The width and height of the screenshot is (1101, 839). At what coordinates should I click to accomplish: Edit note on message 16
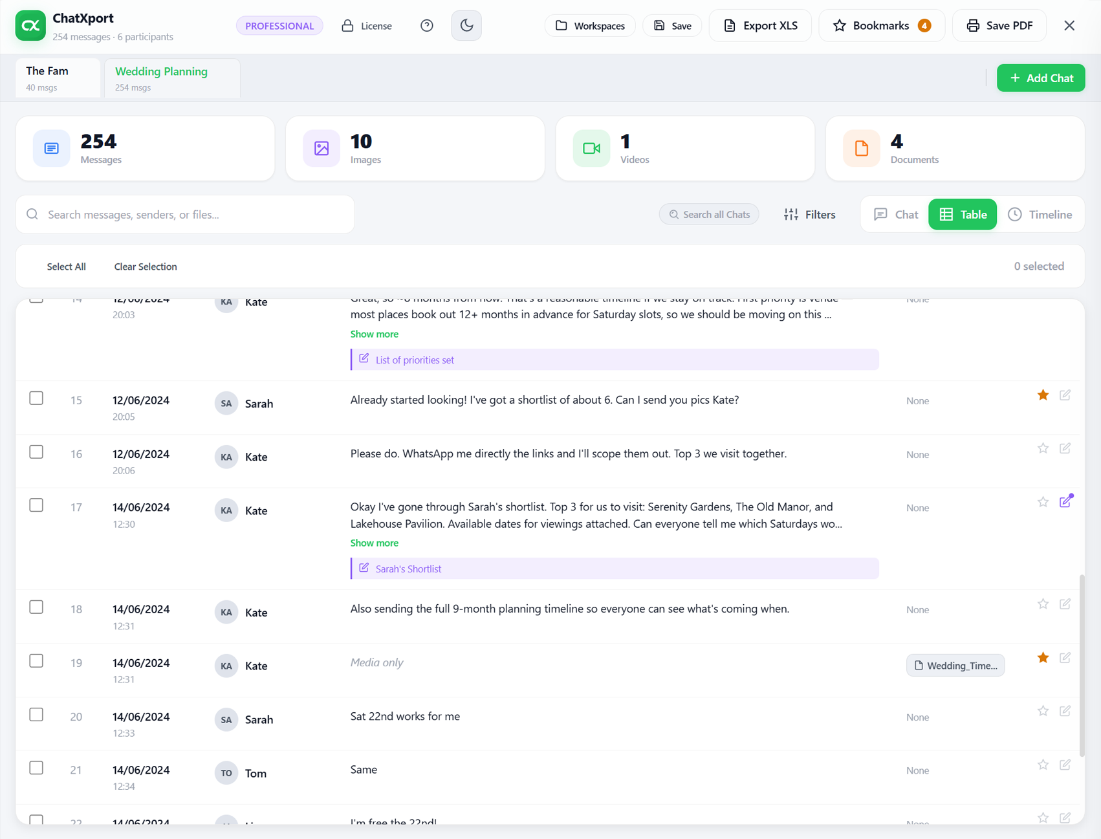[1065, 448]
